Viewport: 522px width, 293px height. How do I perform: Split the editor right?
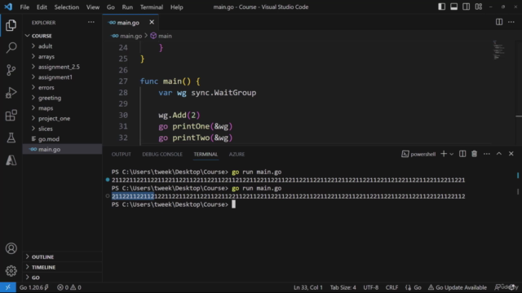[499, 22]
